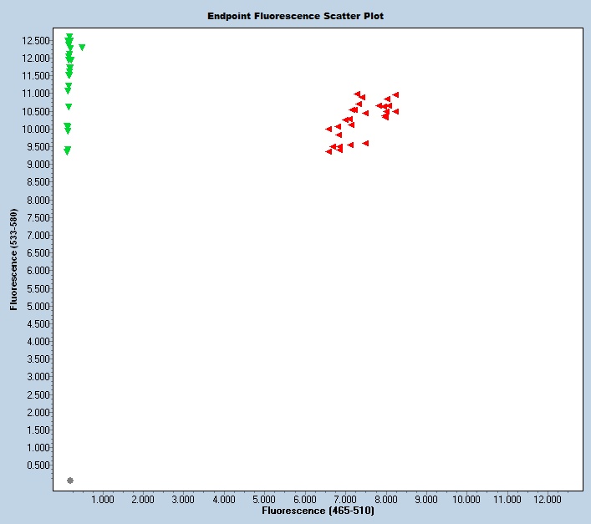Click the gray dot near the plot origin
The image size is (591, 524).
(x=70, y=481)
